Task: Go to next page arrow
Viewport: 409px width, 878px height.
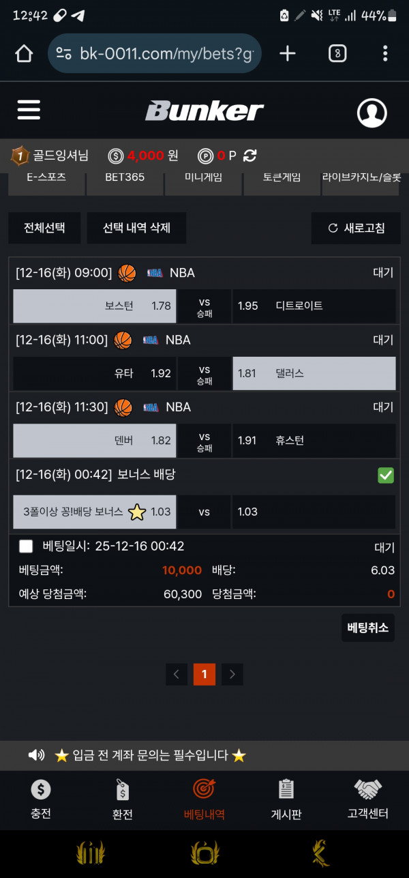Action: pos(232,675)
